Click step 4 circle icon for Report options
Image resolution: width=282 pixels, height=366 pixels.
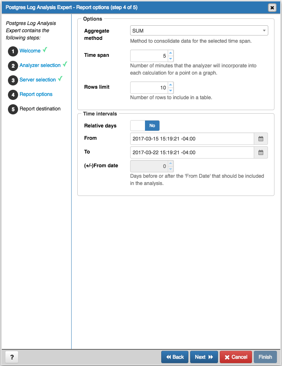point(13,95)
